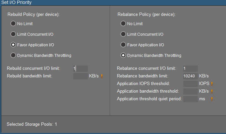The width and height of the screenshot is (226, 134).
Task: Click warning icon beside Rebuild bandwidth limit
Action: point(102,76)
